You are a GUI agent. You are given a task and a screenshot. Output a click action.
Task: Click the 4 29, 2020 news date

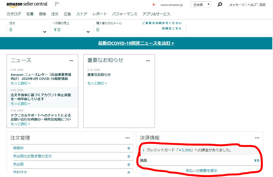click(x=17, y=70)
